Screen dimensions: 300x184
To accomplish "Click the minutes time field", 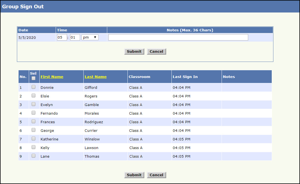I will pyautogui.click(x=75, y=37).
